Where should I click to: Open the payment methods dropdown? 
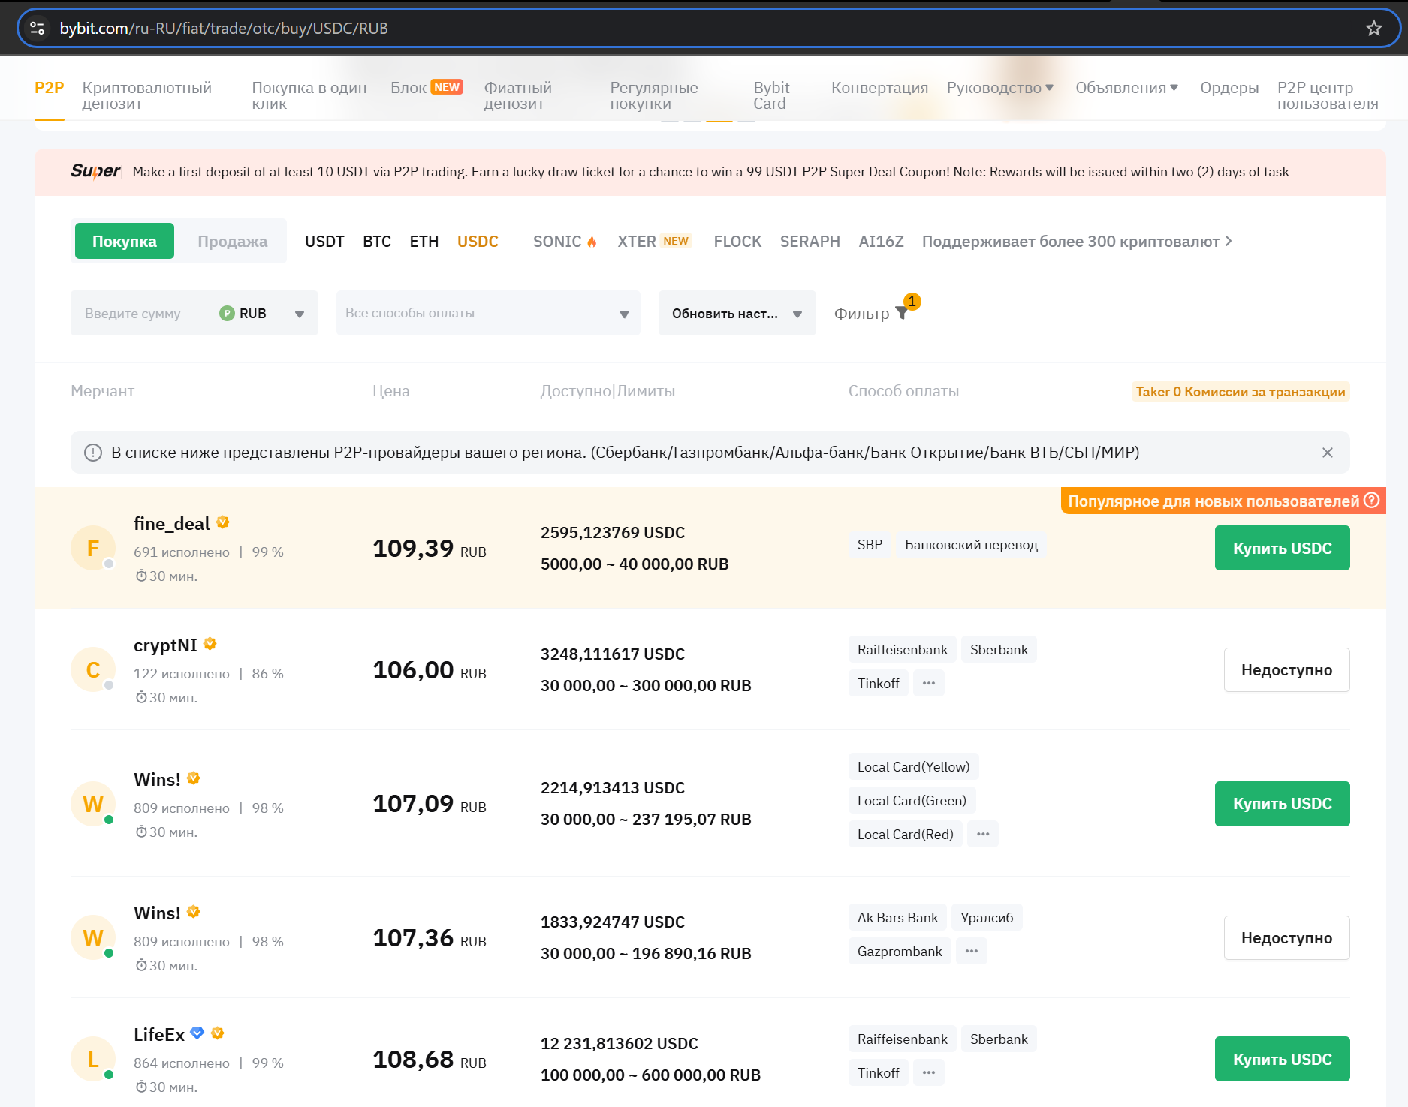(x=488, y=313)
